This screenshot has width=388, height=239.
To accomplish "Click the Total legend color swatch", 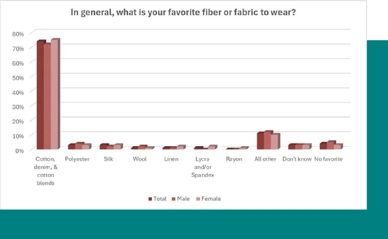I will click(x=150, y=199).
